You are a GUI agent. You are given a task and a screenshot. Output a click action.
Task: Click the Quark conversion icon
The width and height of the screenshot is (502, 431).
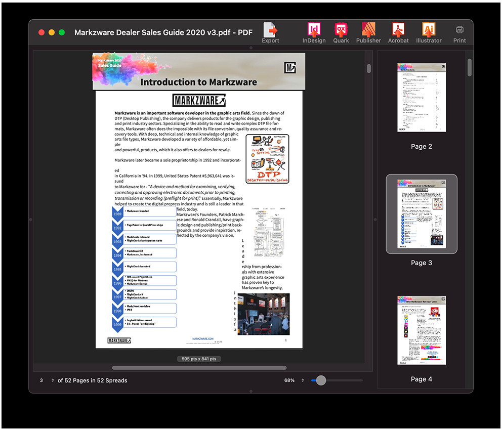click(x=341, y=33)
